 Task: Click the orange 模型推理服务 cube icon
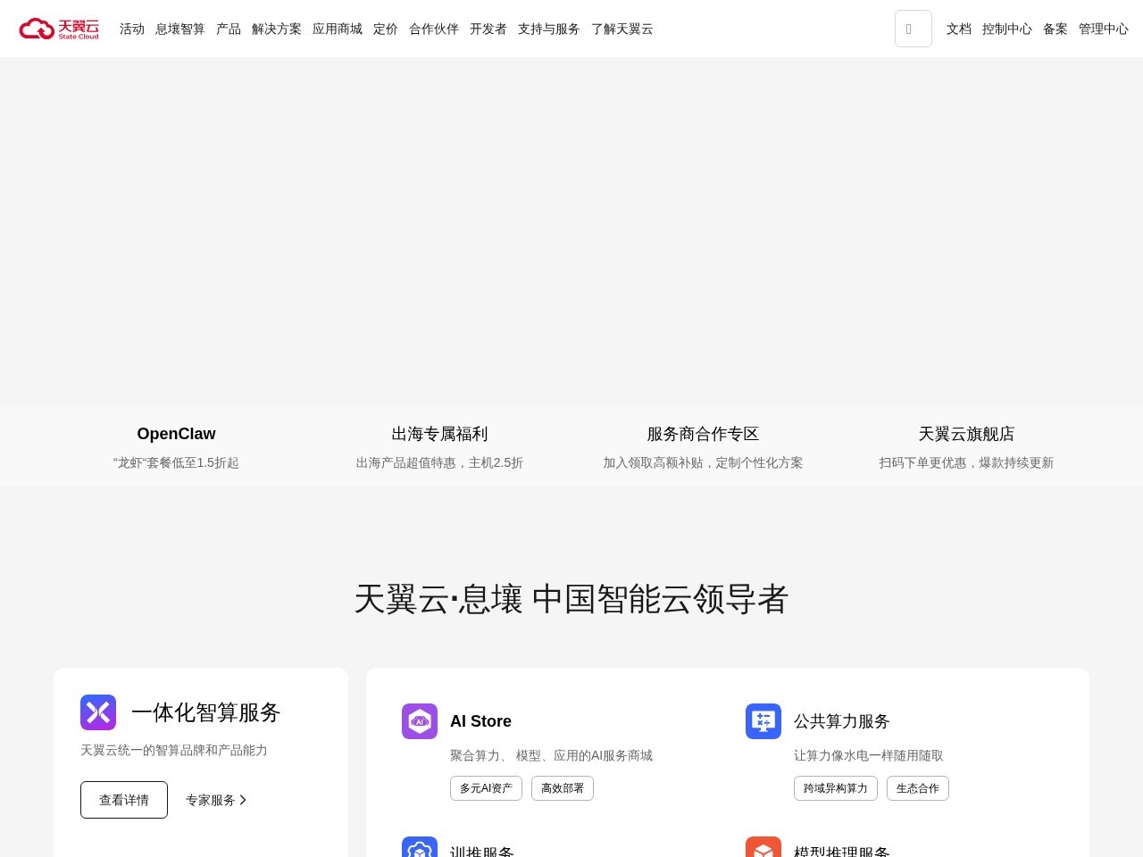pos(763,848)
